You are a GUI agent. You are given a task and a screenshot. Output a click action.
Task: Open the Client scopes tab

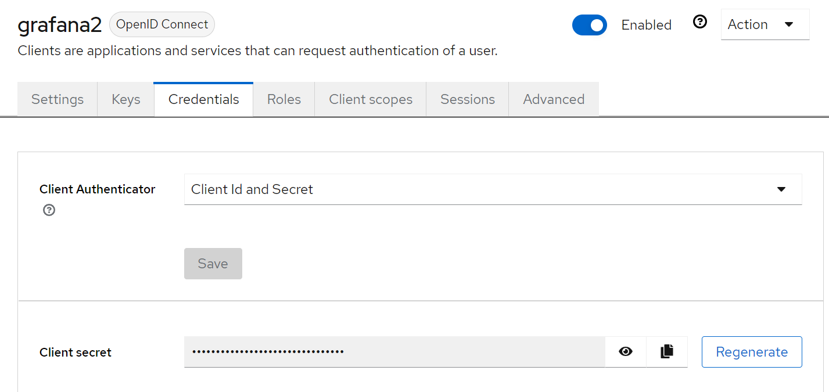[371, 99]
